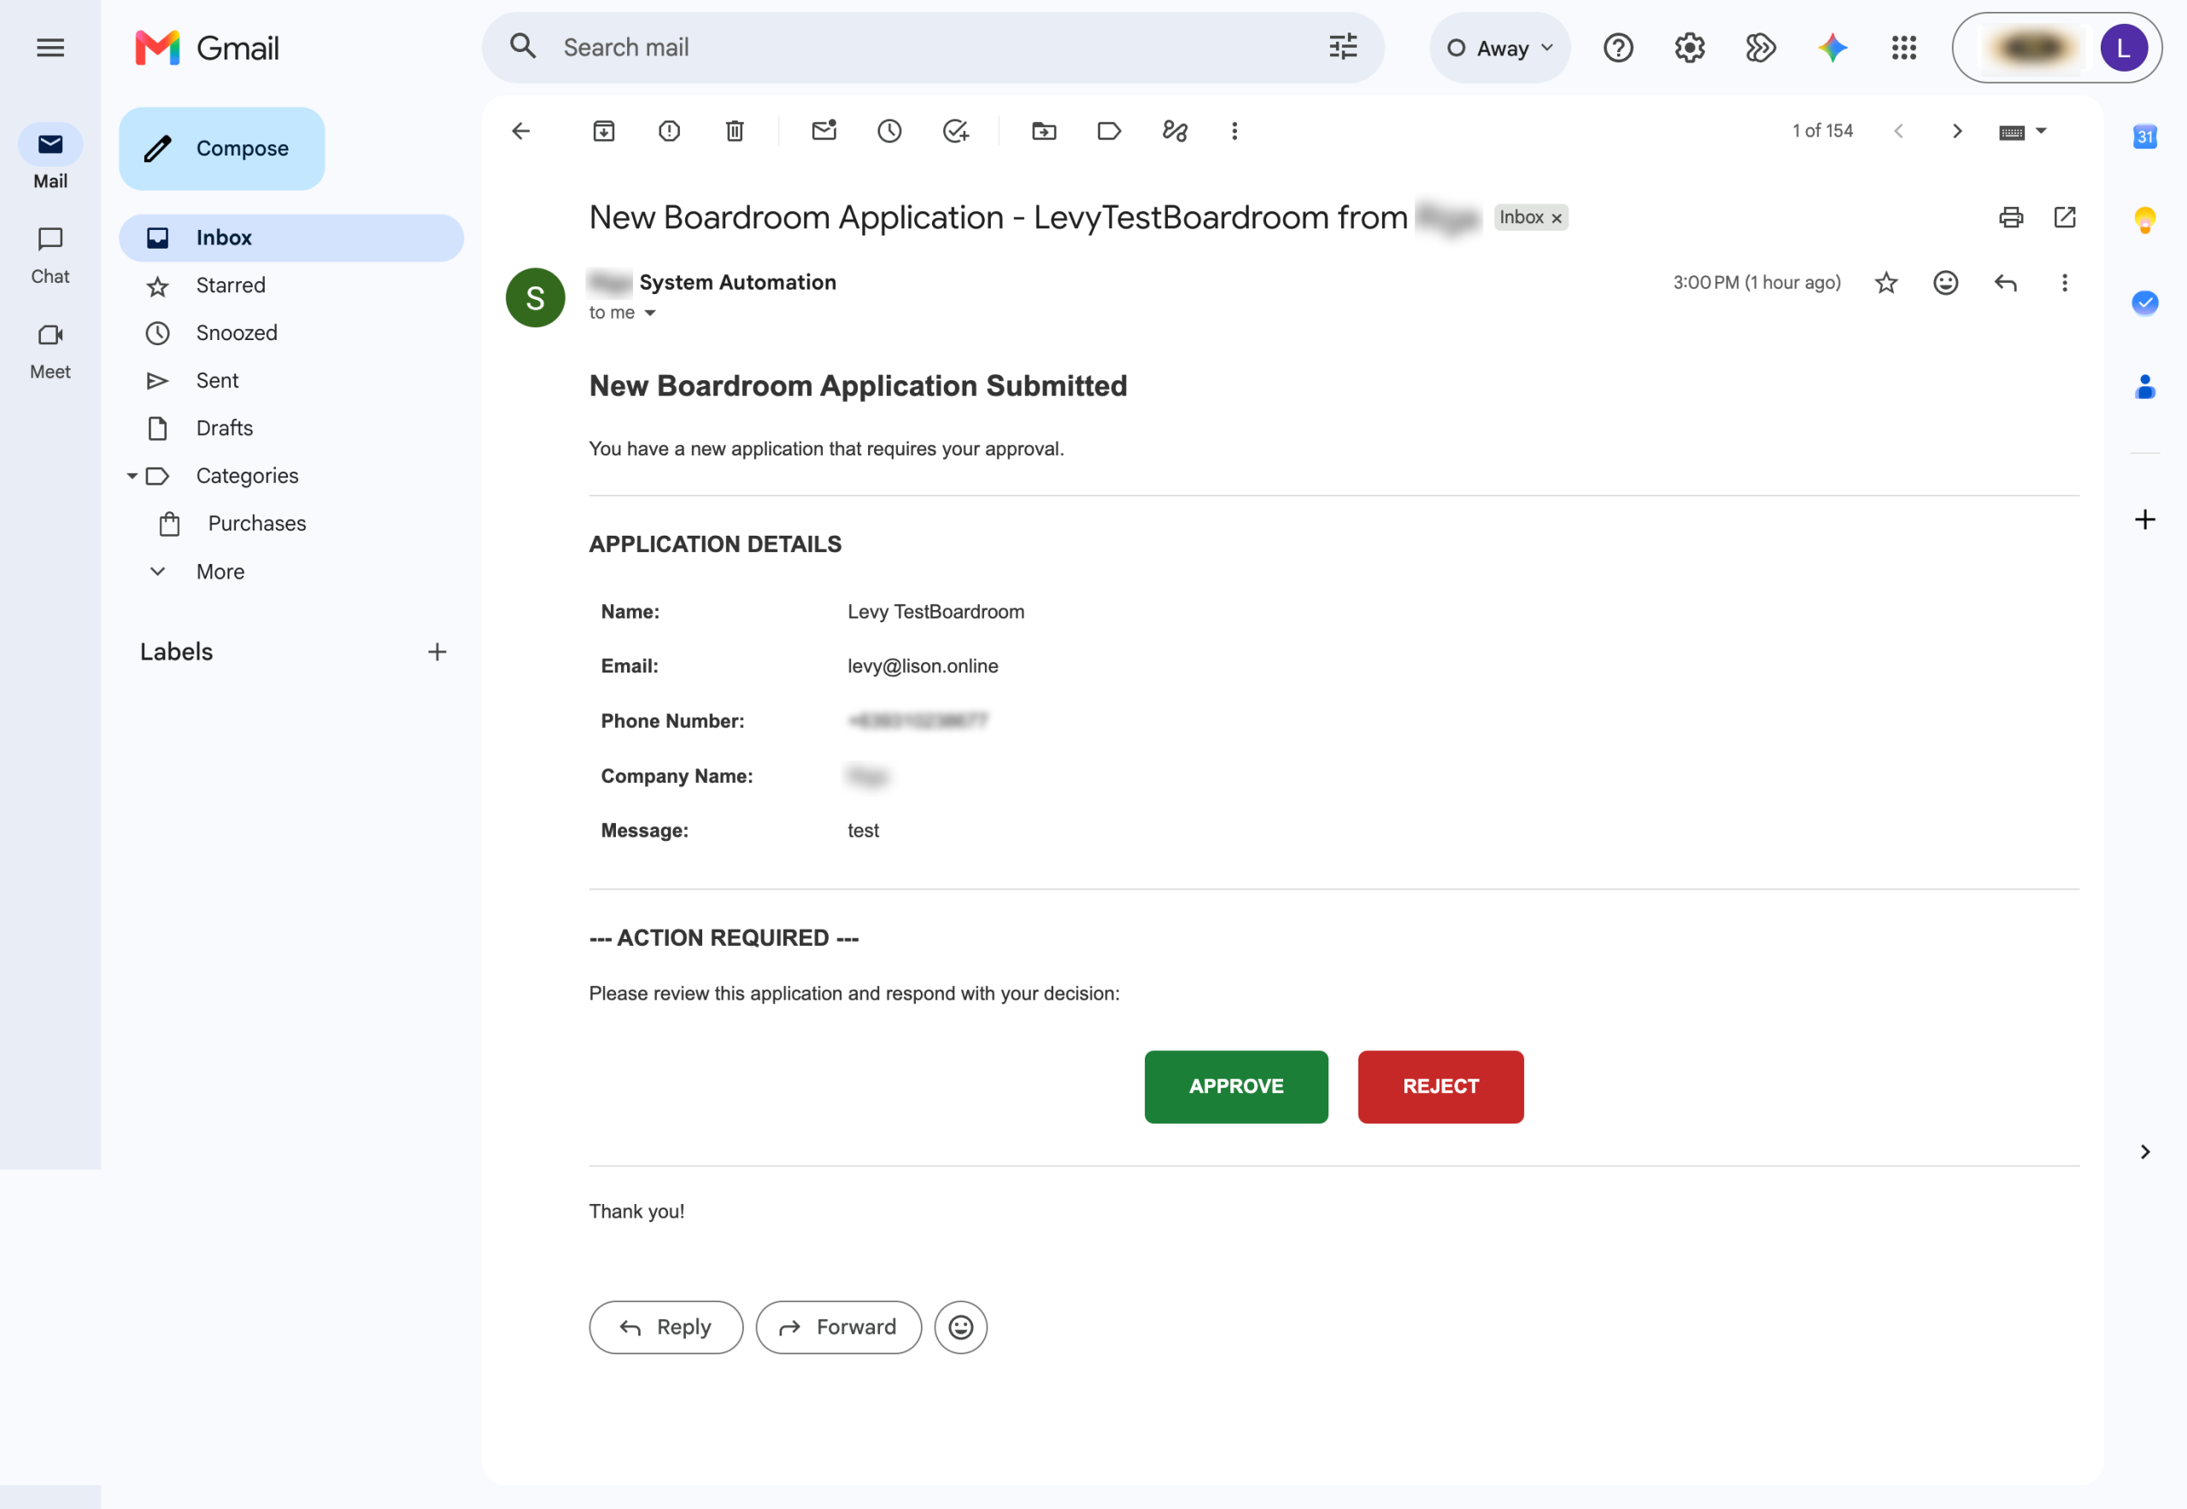Switch to the Chat tab
Viewport: 2187px width, 1509px height.
coord(50,255)
